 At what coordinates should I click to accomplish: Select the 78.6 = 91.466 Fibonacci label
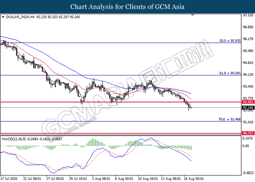pyautogui.click(x=229, y=119)
